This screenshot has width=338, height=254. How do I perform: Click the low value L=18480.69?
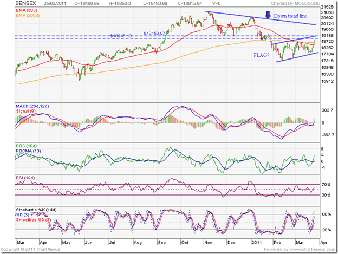point(155,3)
